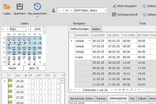Click the Speichern disk icon

19,6
